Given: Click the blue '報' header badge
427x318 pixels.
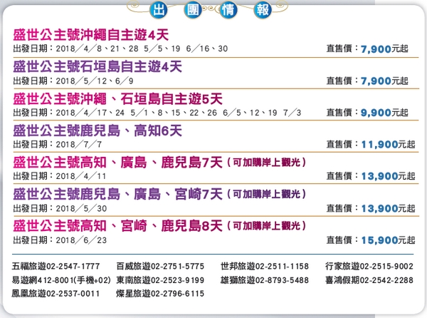Looking at the screenshot, I should tap(263, 10).
